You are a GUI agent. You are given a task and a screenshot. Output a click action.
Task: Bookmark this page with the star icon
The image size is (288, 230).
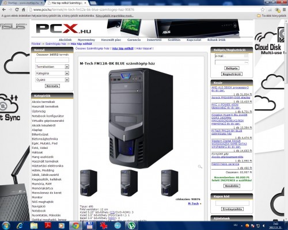point(263,10)
